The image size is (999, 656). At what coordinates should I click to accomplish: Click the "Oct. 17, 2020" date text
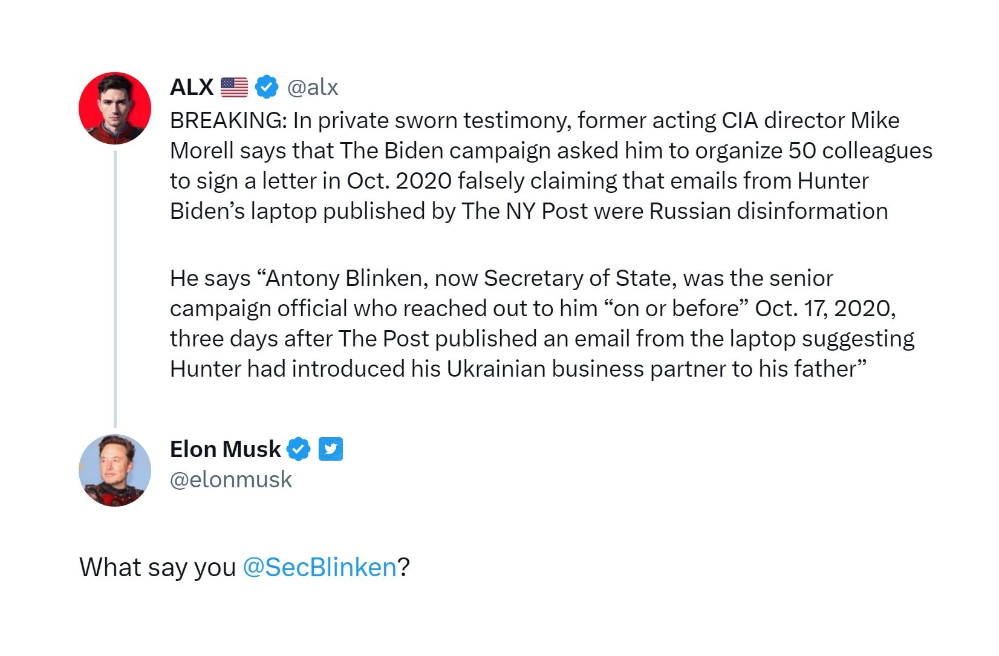pyautogui.click(x=825, y=308)
